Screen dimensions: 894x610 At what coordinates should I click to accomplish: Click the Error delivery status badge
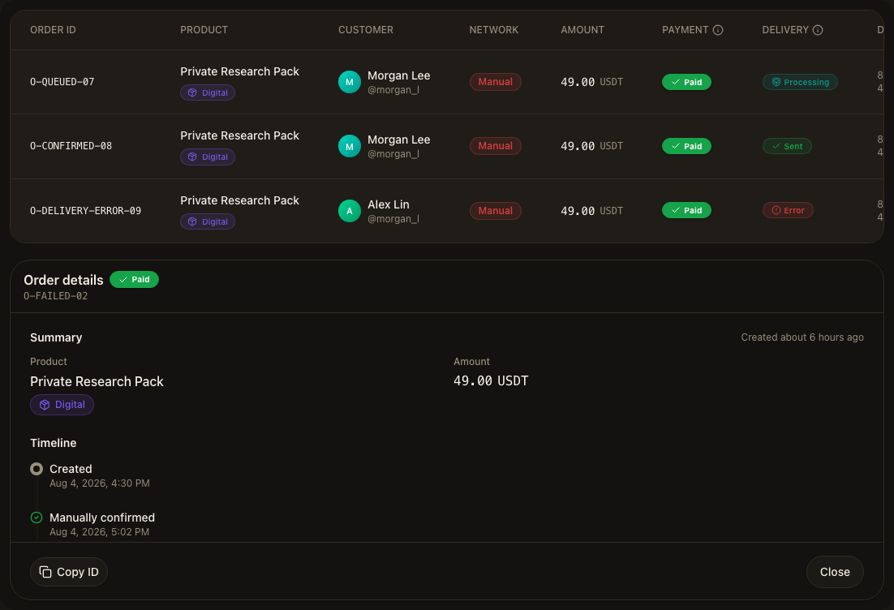[788, 210]
